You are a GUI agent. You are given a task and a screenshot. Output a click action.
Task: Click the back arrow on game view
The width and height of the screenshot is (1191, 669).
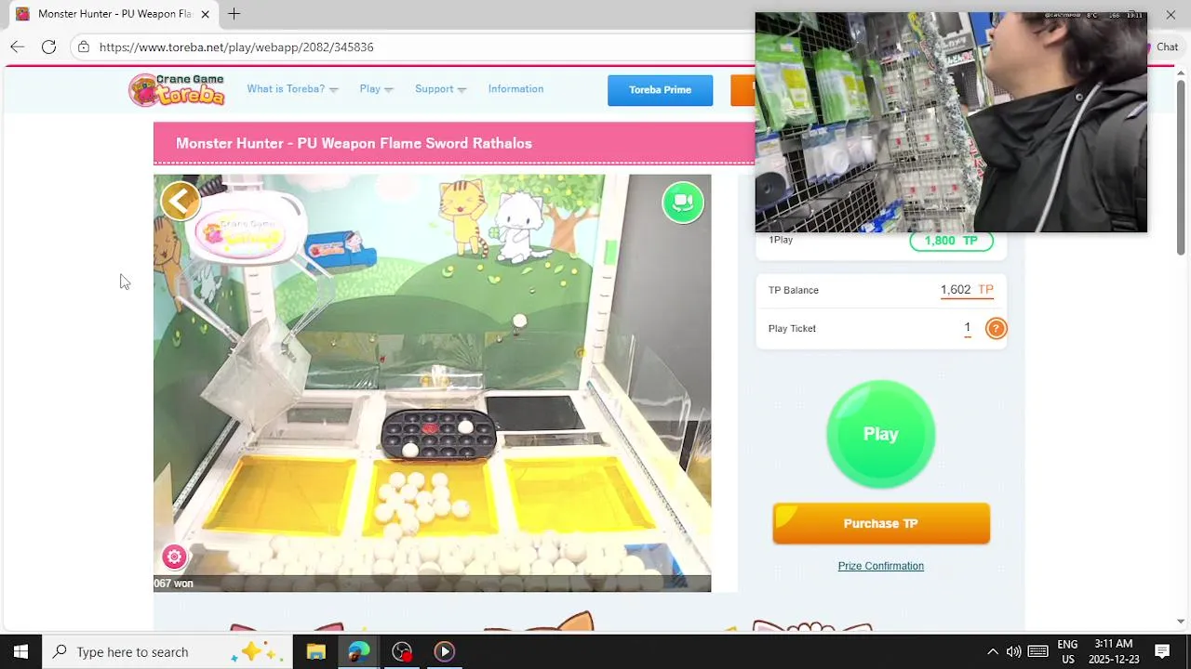tap(180, 201)
